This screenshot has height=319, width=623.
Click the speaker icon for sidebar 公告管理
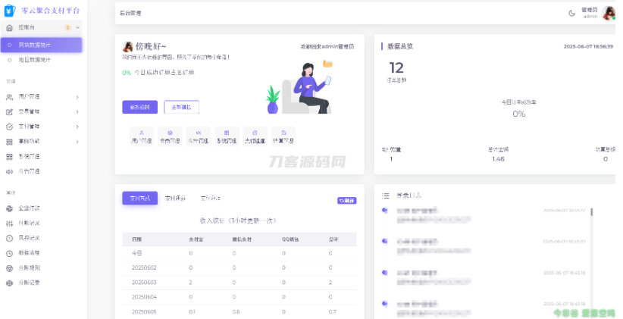[10, 171]
